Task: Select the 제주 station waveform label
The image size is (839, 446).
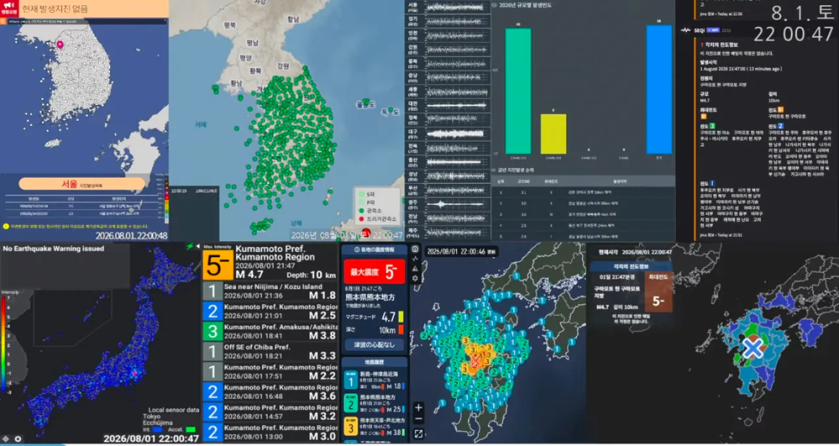Action: coord(413,232)
